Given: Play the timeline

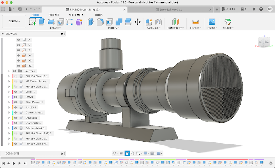Looking at the screenshot, I should pos(14,163).
